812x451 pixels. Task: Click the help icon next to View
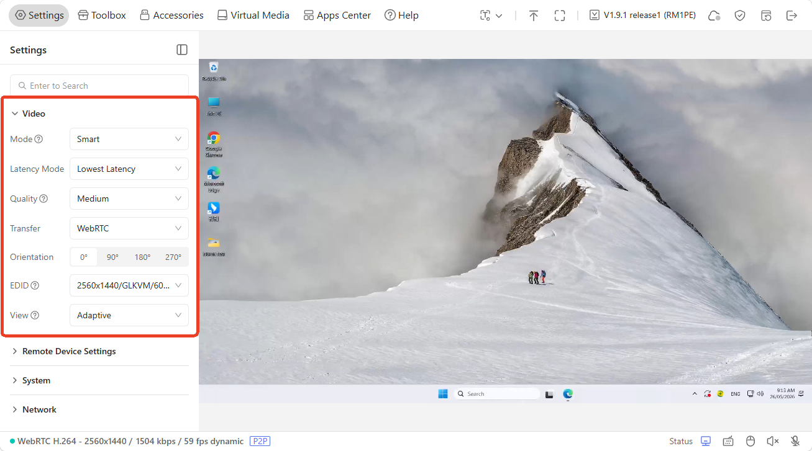(35, 315)
